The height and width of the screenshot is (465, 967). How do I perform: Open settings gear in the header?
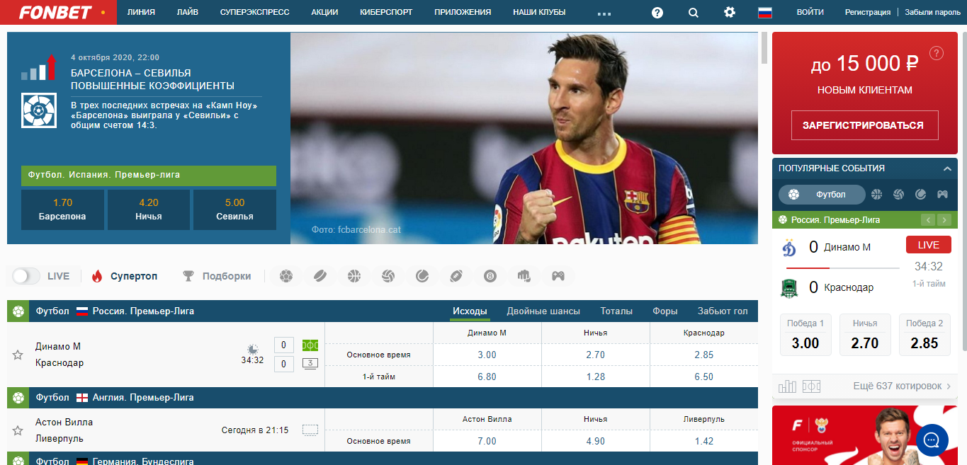pos(729,13)
